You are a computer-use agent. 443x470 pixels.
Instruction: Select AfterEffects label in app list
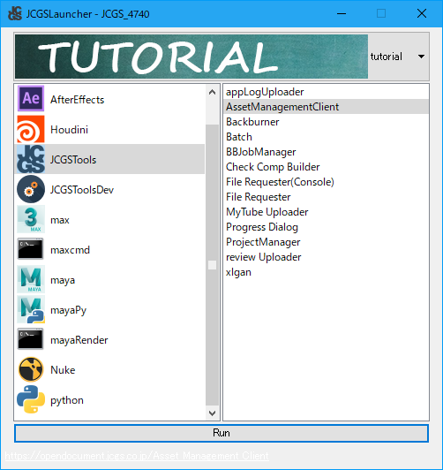78,100
